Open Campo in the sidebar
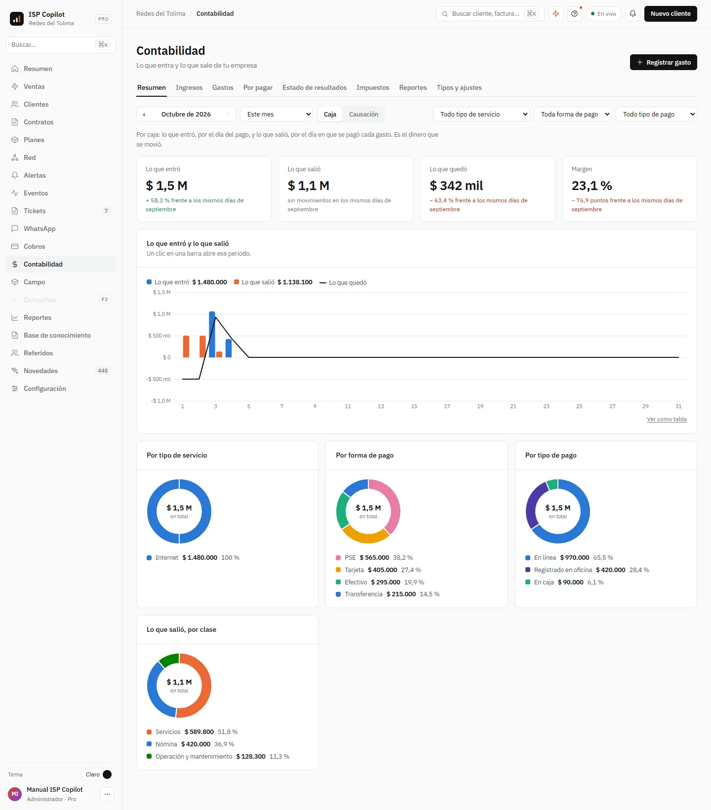Image resolution: width=711 pixels, height=810 pixels. tap(61, 282)
